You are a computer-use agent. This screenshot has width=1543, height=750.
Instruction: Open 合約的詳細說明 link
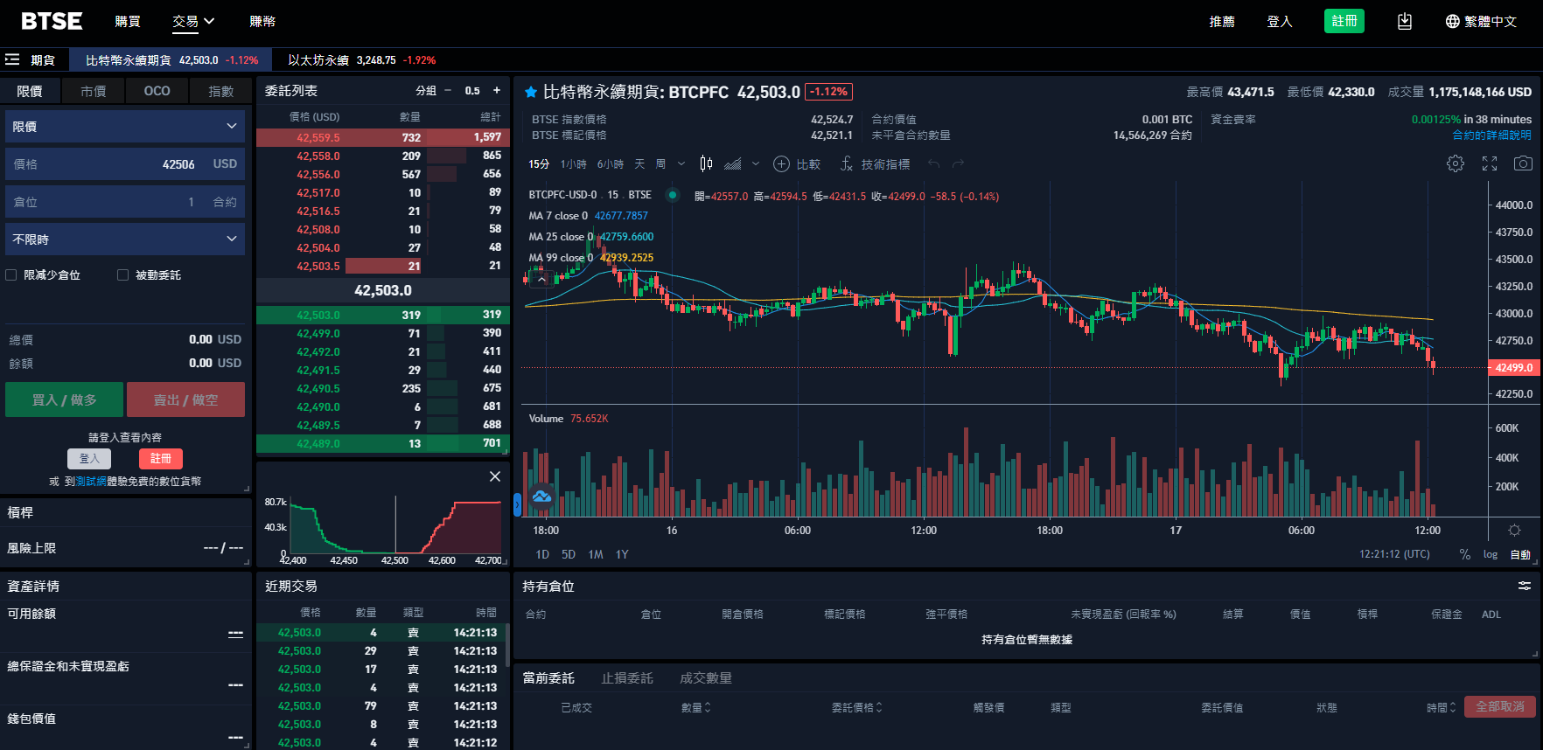(1492, 135)
